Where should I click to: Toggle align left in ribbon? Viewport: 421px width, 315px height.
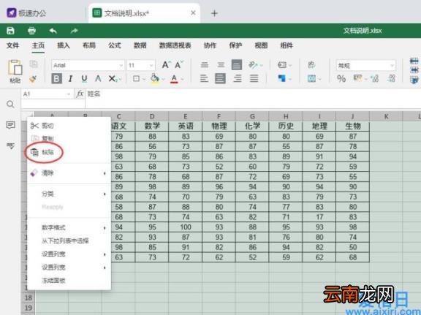coord(204,79)
